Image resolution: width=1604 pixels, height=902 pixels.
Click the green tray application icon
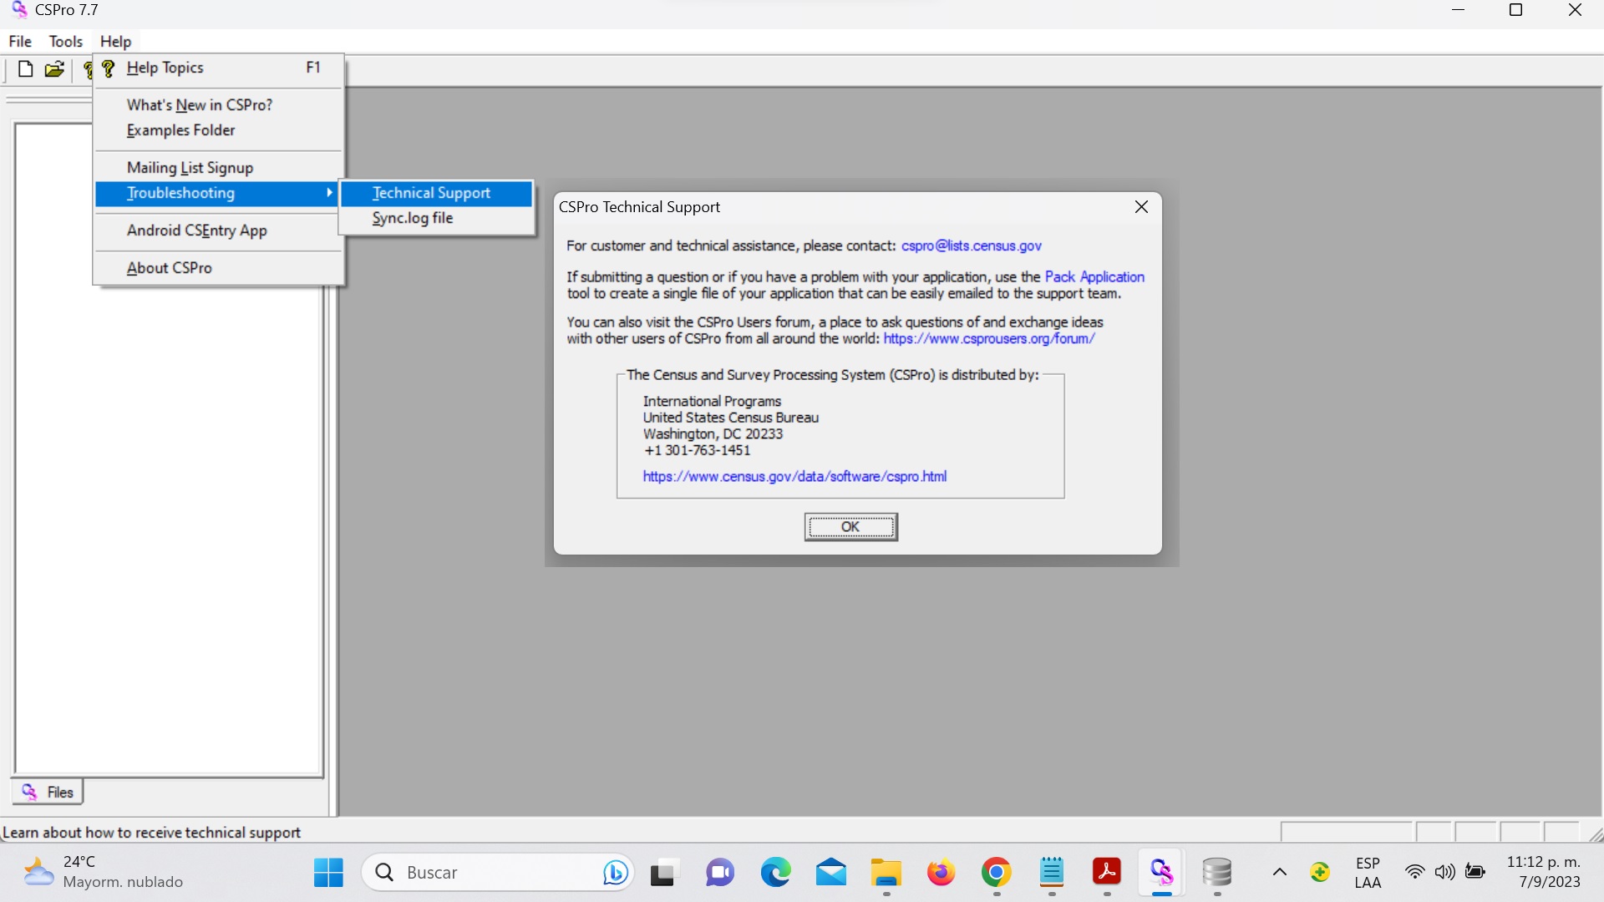[x=1320, y=873]
